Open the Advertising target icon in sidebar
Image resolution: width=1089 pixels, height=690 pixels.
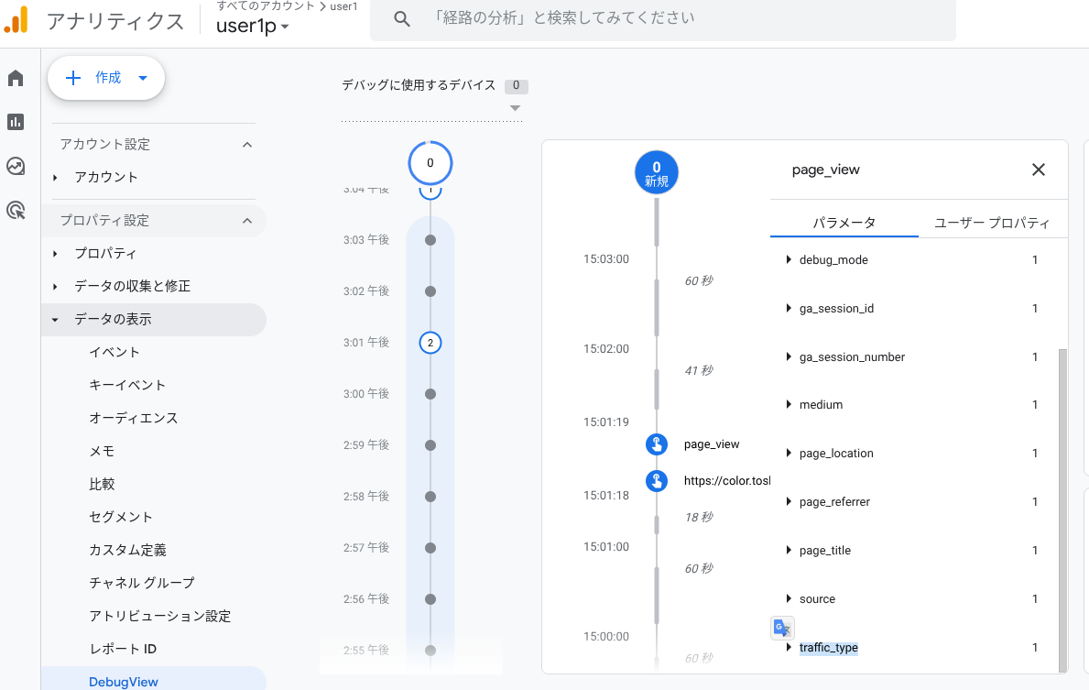(16, 211)
